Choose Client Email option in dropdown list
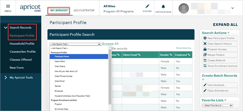This screenshot has height=111, width=243. (79, 81)
